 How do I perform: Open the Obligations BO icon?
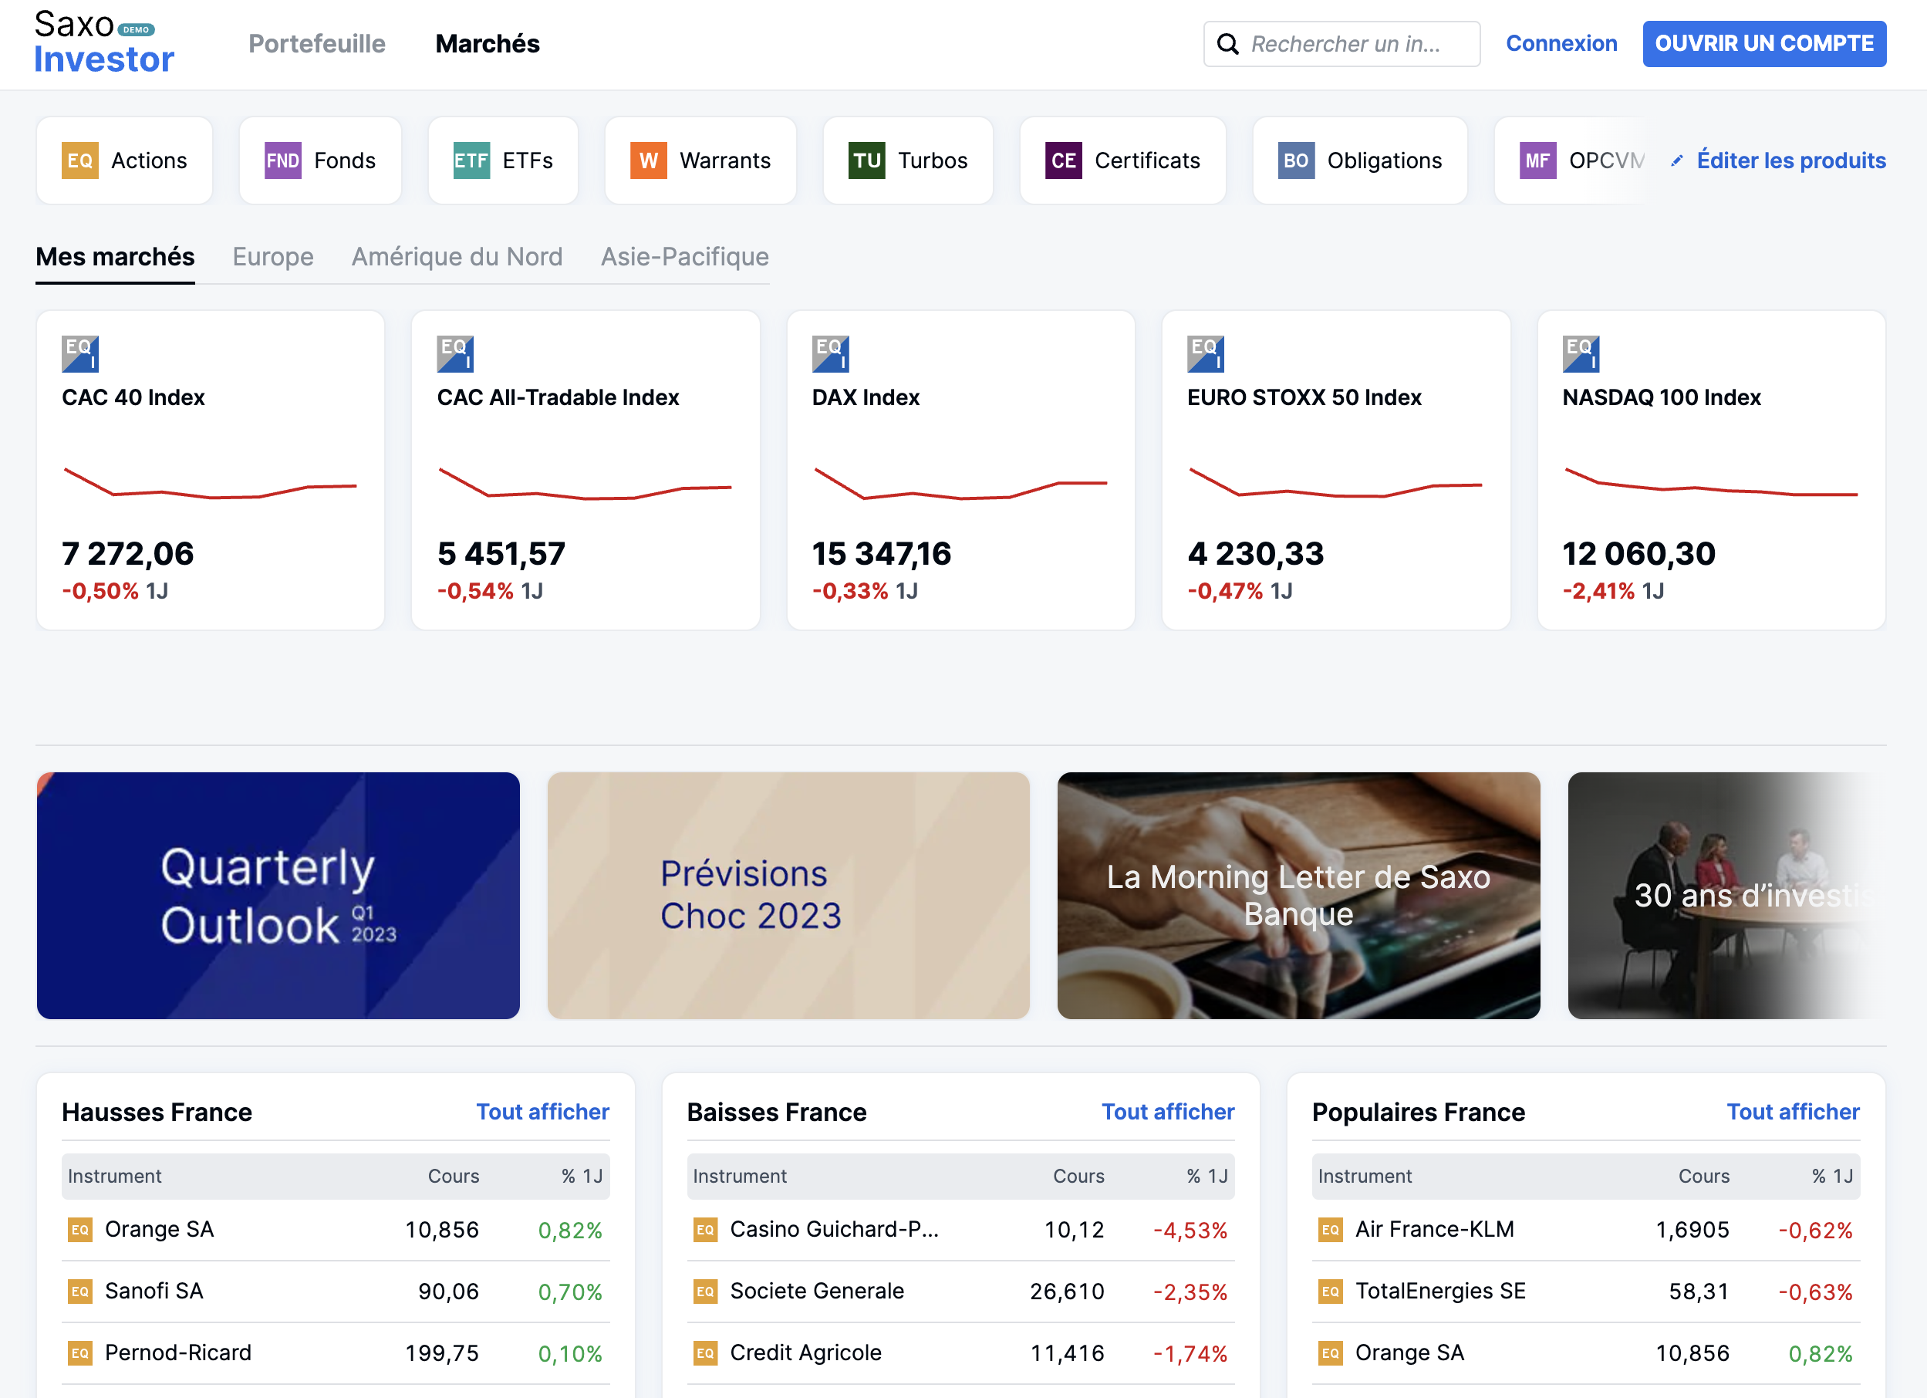(x=1296, y=160)
